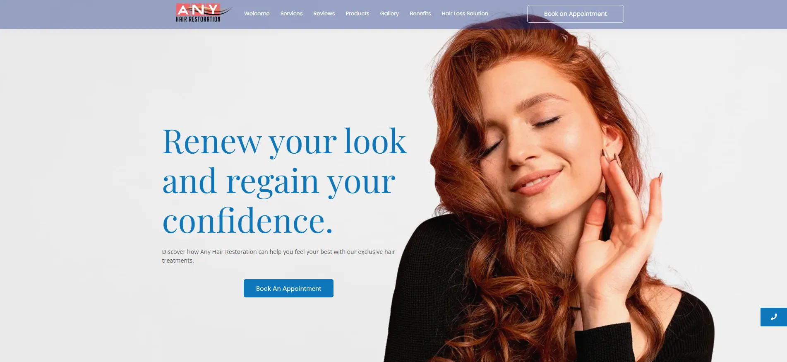Open the Hair Loss Solution link

pos(465,14)
